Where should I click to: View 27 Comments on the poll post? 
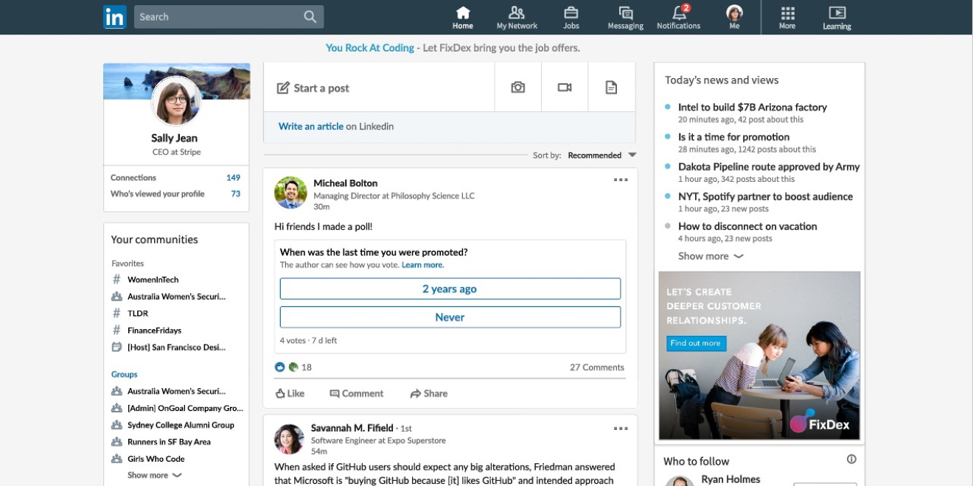click(x=597, y=367)
